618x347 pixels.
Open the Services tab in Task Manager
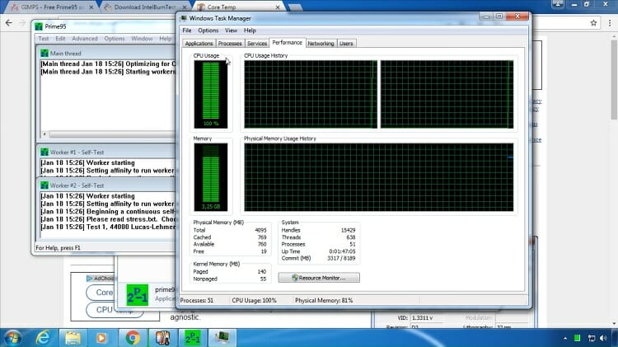pyautogui.click(x=257, y=44)
